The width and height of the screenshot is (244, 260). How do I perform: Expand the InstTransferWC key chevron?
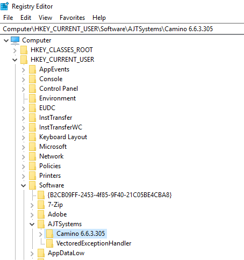23,128
